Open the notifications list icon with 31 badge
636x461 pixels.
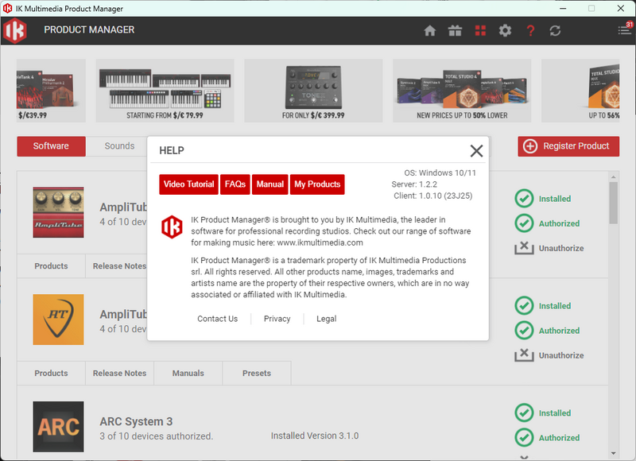pyautogui.click(x=625, y=29)
